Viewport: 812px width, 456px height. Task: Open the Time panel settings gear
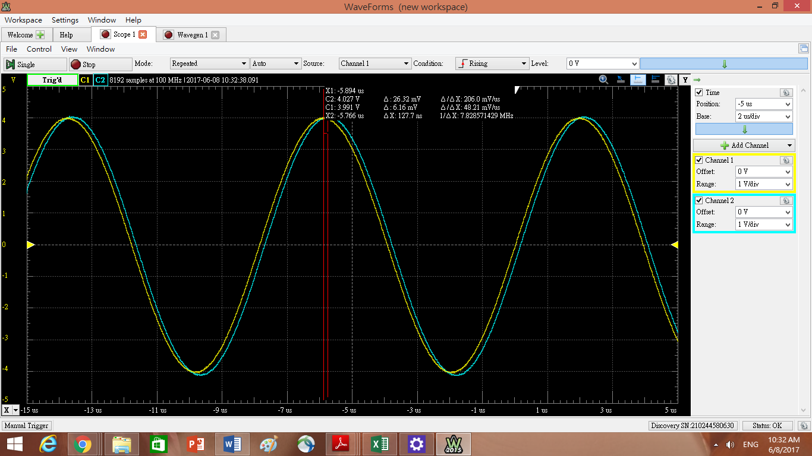tap(786, 92)
